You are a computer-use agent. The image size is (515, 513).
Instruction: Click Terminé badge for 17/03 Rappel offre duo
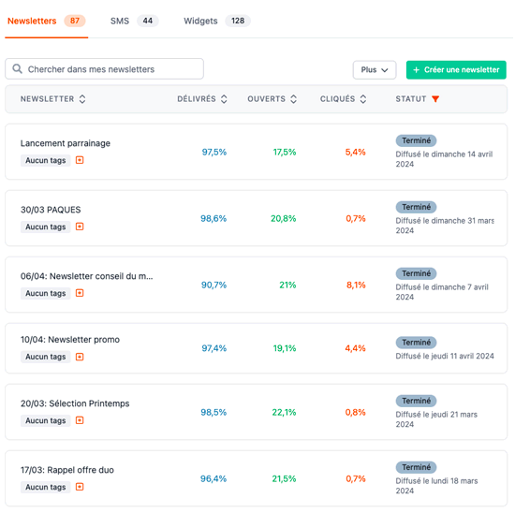coord(416,467)
